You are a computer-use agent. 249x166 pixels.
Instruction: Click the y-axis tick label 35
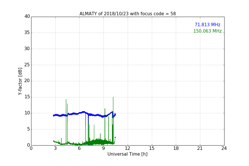[x=27, y=33]
